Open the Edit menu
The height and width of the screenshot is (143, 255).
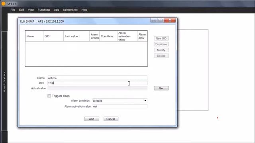22,10
